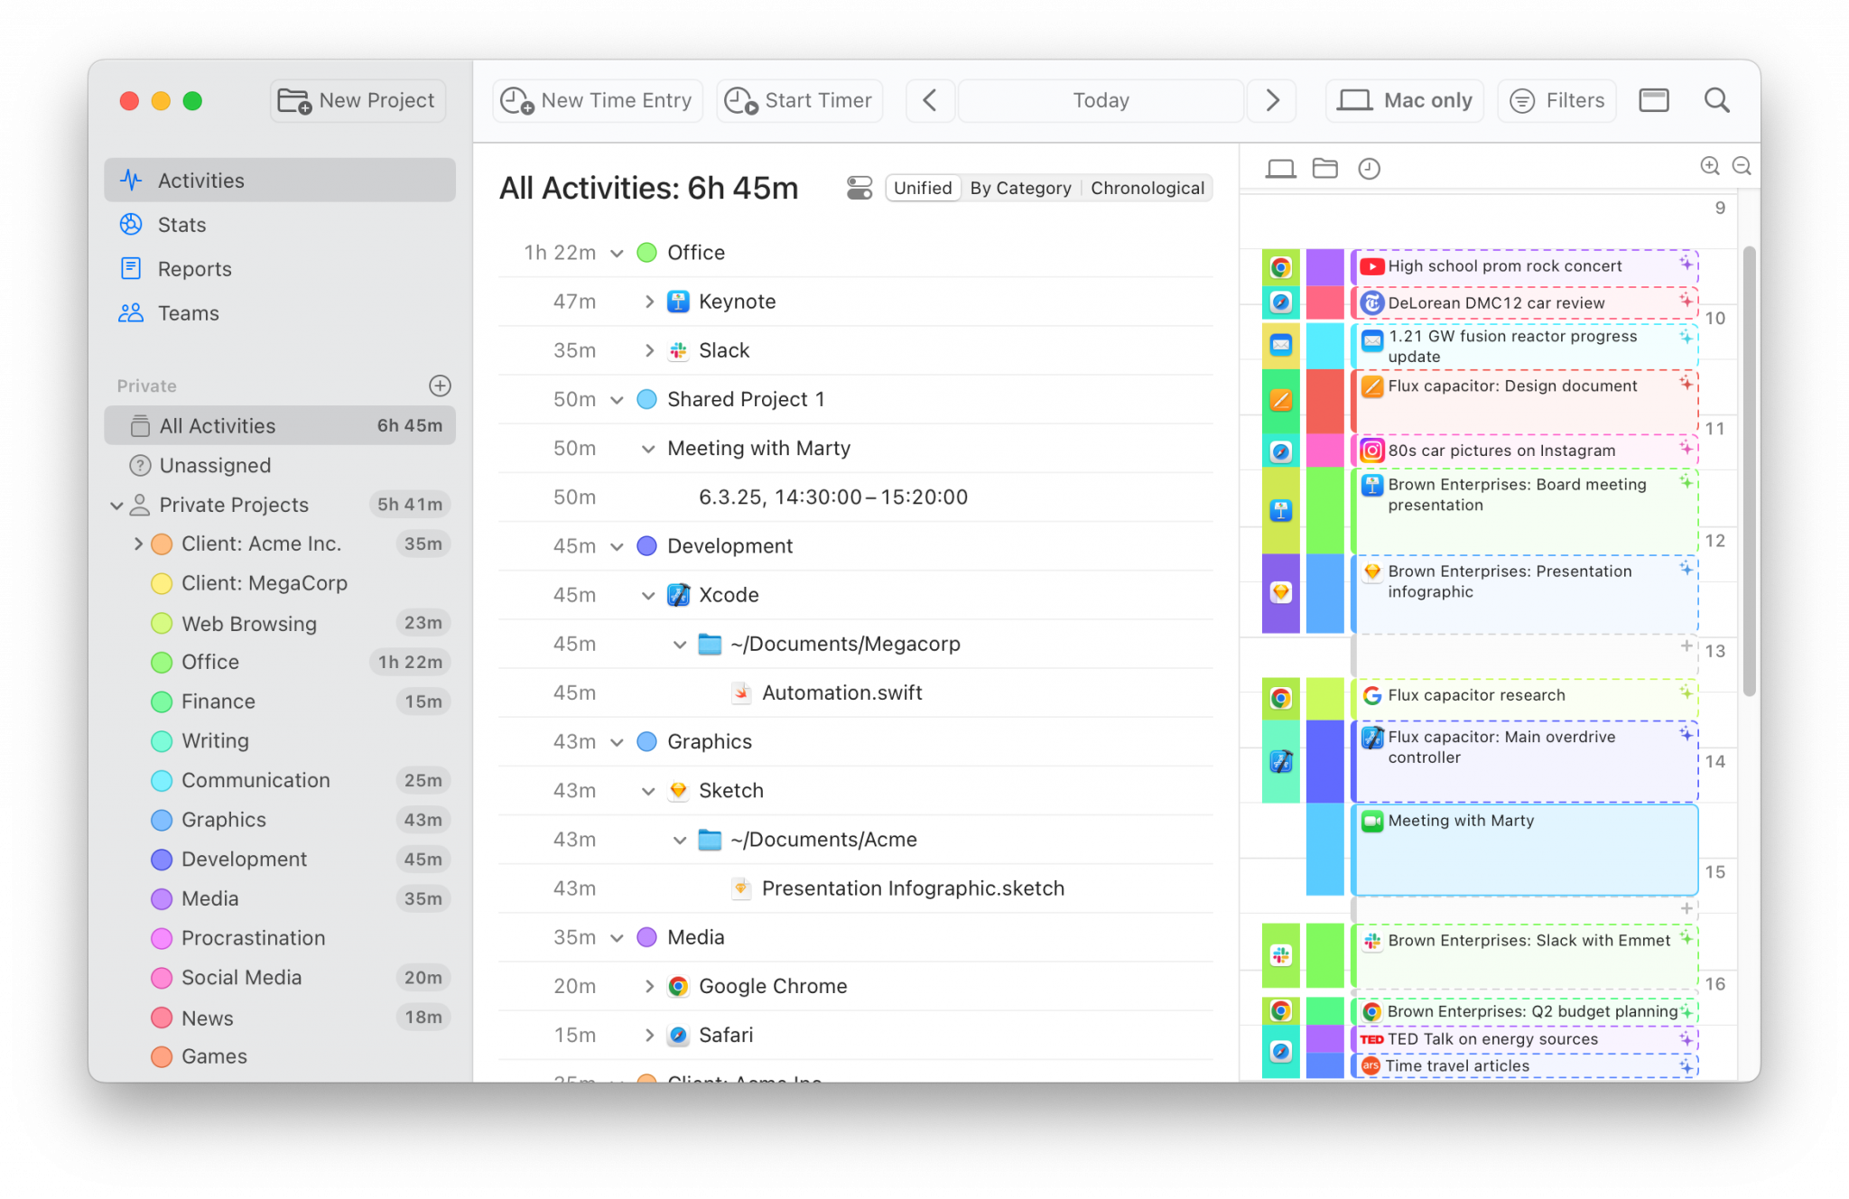Click the green color dot next to Office

[x=646, y=253]
